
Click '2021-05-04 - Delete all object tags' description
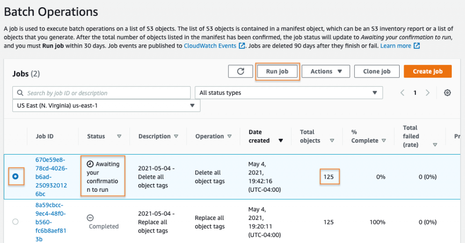click(x=156, y=177)
